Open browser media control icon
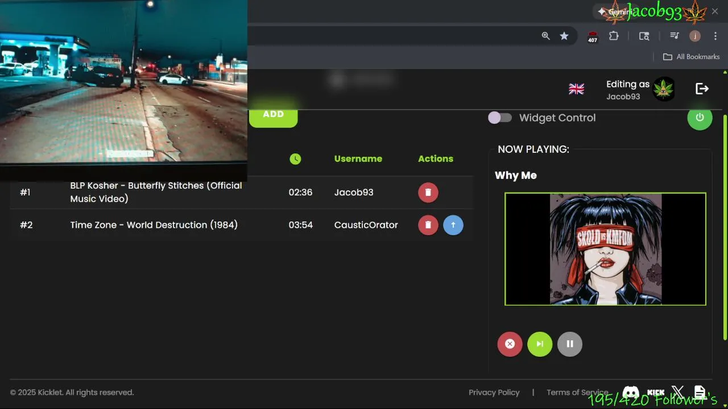 click(675, 36)
